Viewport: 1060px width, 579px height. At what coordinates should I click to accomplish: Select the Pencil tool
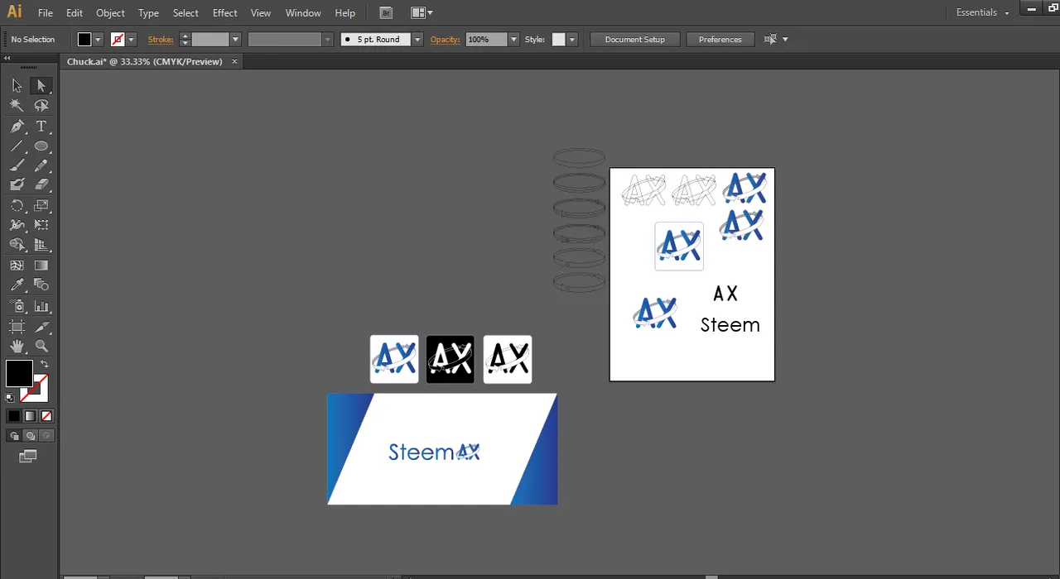41,165
